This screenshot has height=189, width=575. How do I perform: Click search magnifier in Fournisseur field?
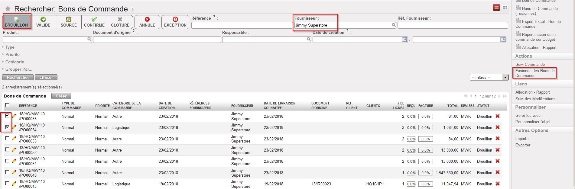394,25
